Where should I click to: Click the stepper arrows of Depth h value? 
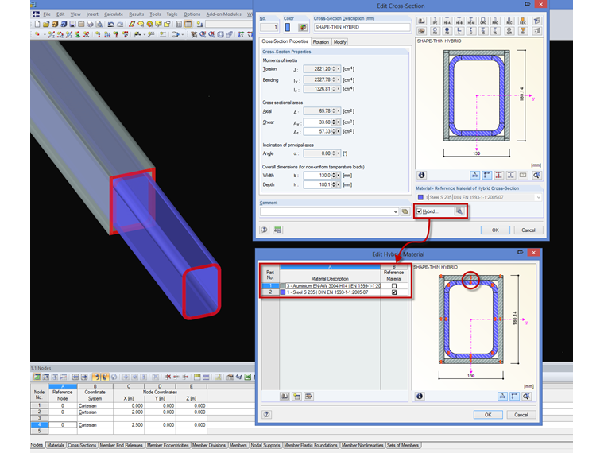(334, 184)
